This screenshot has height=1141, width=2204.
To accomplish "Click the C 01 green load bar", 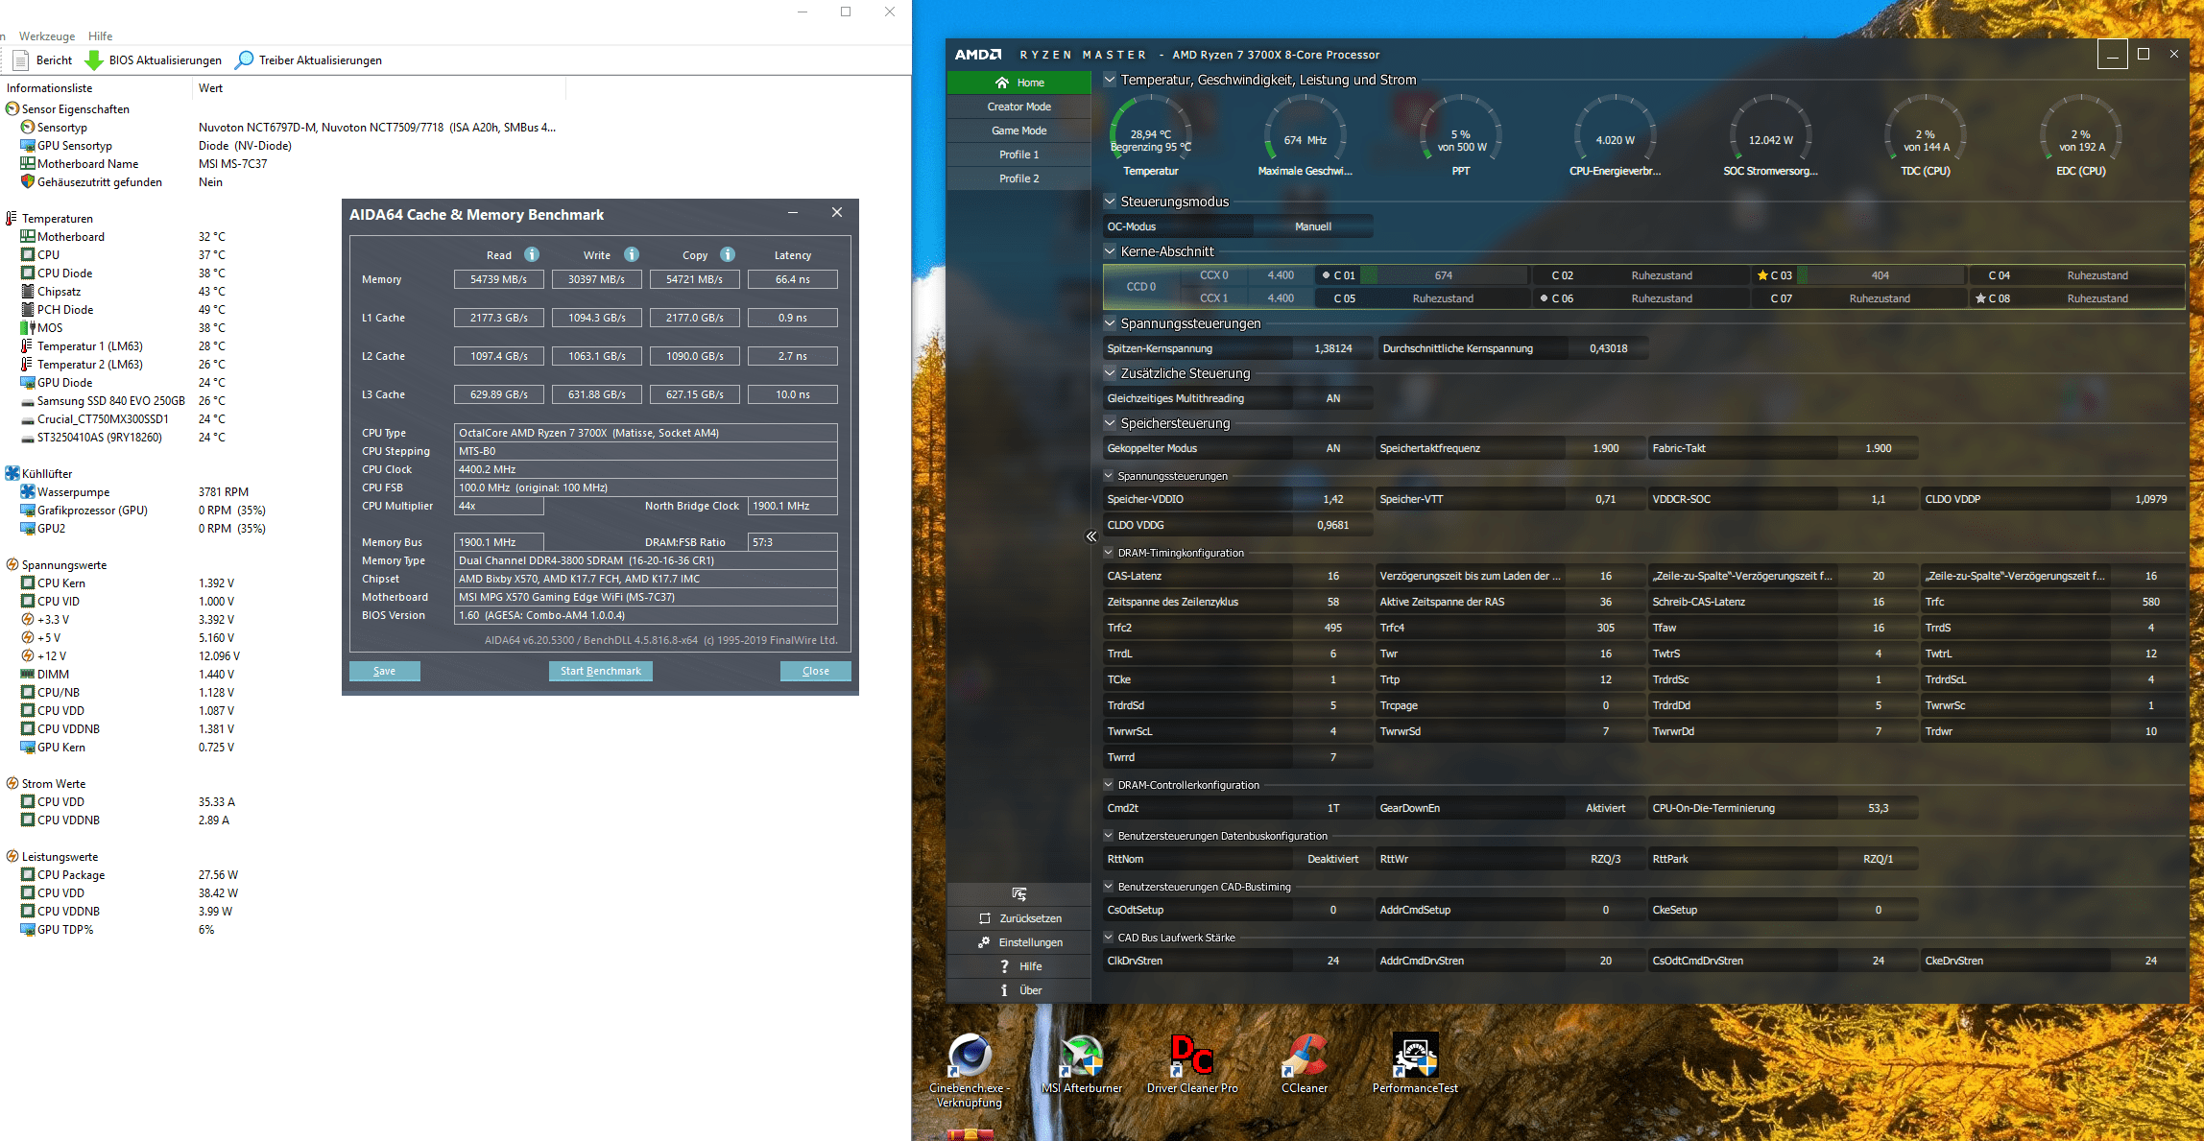I will [x=1369, y=275].
